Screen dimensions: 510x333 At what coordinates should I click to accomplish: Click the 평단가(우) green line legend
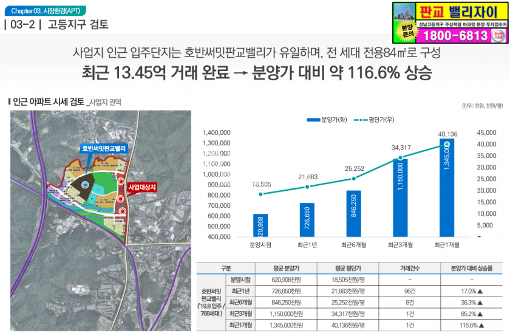358,120
